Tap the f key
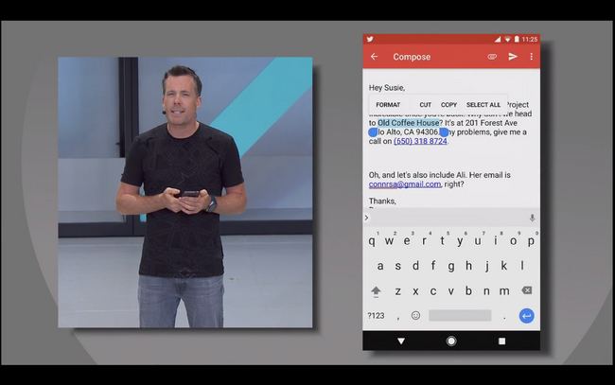The height and width of the screenshot is (385, 615). coord(433,266)
